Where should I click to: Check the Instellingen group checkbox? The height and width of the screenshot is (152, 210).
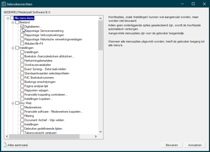tap(17, 48)
